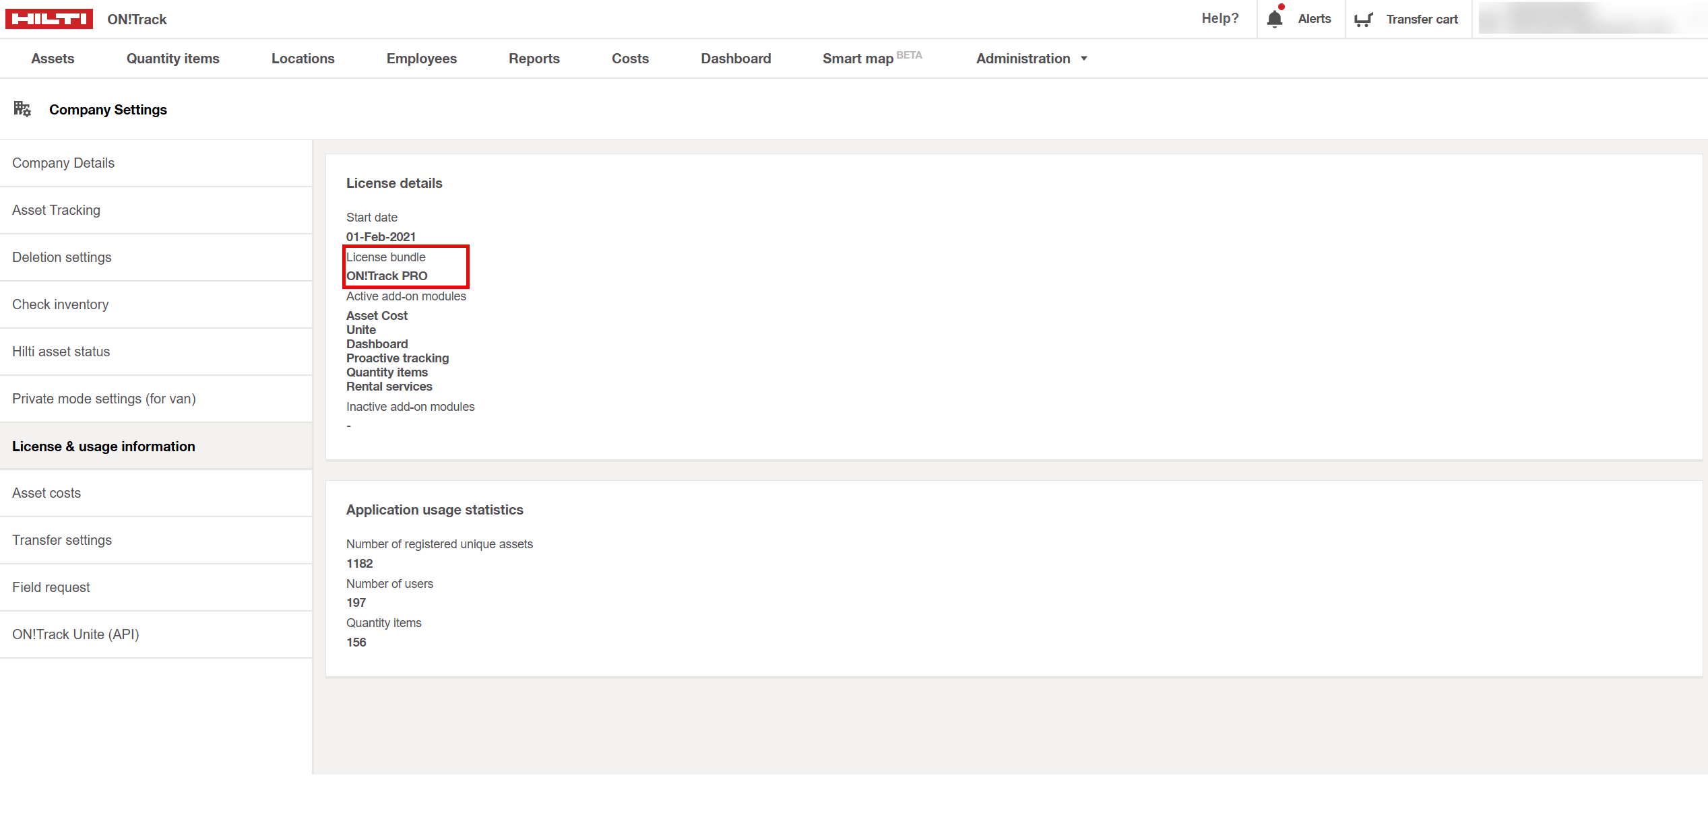Click the Company Settings building icon
Image resolution: width=1708 pixels, height=825 pixels.
click(x=22, y=109)
